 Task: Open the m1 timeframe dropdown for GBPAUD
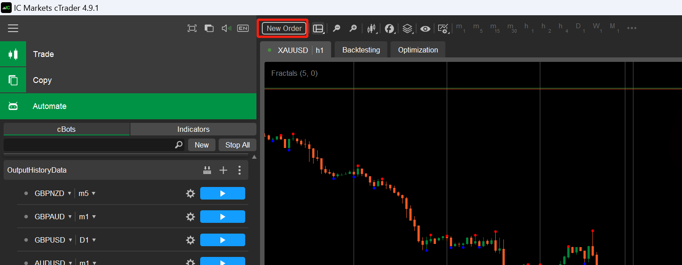(x=87, y=217)
